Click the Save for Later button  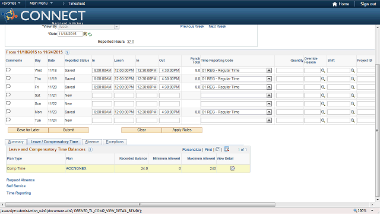(x=28, y=130)
